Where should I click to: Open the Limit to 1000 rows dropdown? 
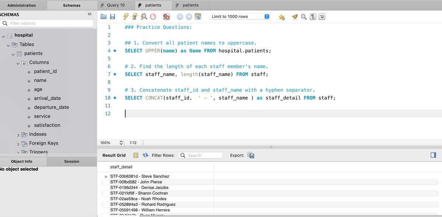tap(240, 17)
